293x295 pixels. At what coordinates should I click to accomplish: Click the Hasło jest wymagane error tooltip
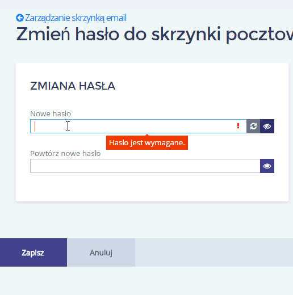(147, 143)
